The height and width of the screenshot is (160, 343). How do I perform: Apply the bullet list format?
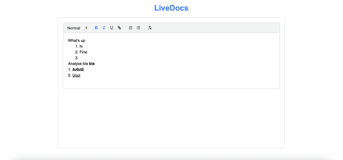pyautogui.click(x=138, y=28)
